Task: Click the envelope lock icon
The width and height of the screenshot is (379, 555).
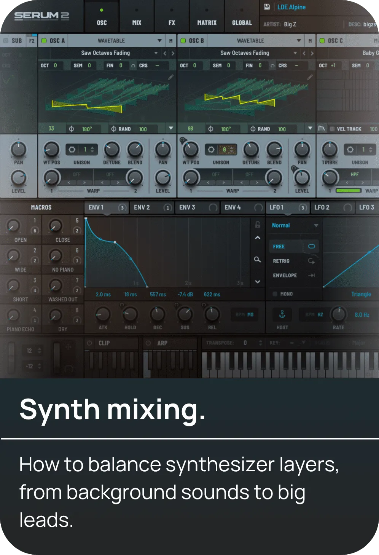Action: coord(258,225)
